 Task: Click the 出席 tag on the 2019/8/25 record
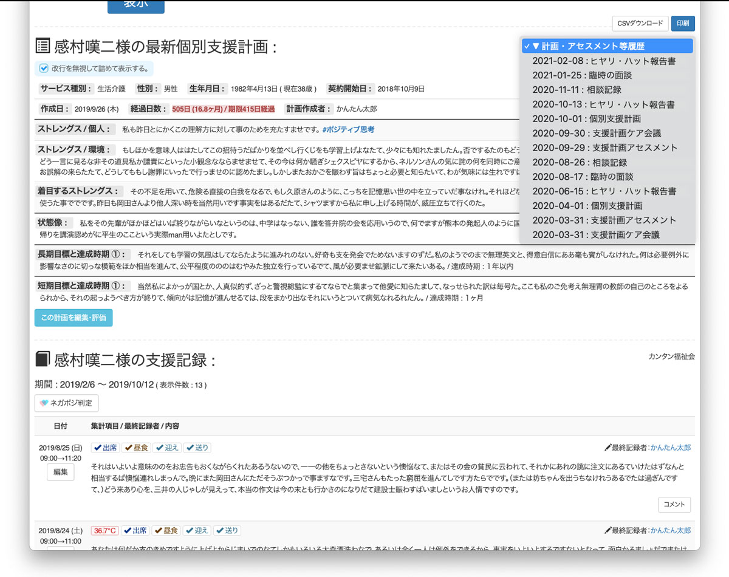(105, 448)
